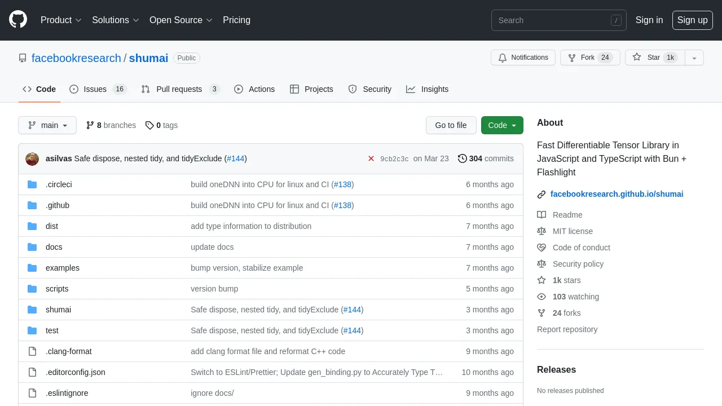The height and width of the screenshot is (406, 722).
Task: Open the examples folder icon
Action: (32, 268)
